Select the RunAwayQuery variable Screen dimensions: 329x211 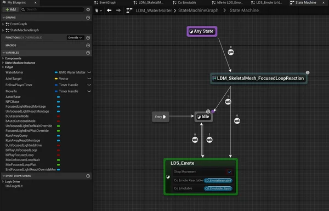(x=16, y=136)
